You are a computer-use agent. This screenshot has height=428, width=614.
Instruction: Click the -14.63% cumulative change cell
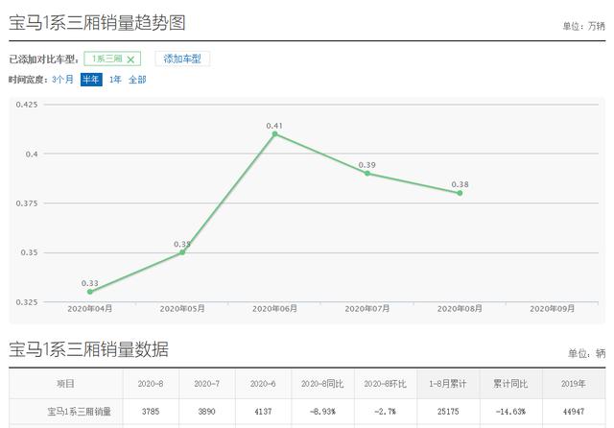pyautogui.click(x=510, y=411)
